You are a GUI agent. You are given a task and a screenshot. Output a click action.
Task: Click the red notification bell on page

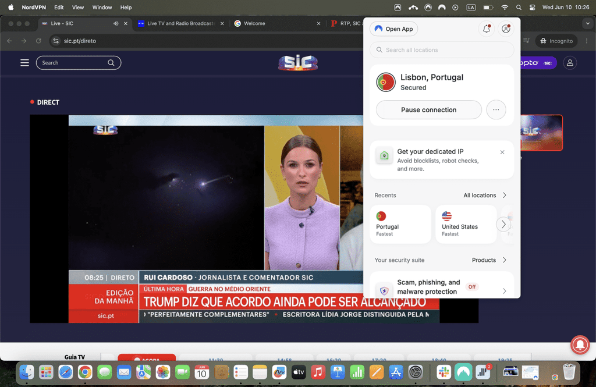(580, 345)
